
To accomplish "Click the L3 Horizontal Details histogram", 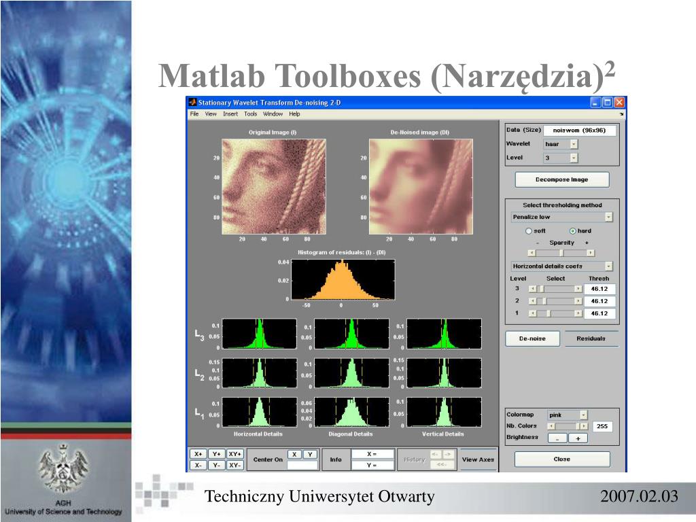I will 259,334.
